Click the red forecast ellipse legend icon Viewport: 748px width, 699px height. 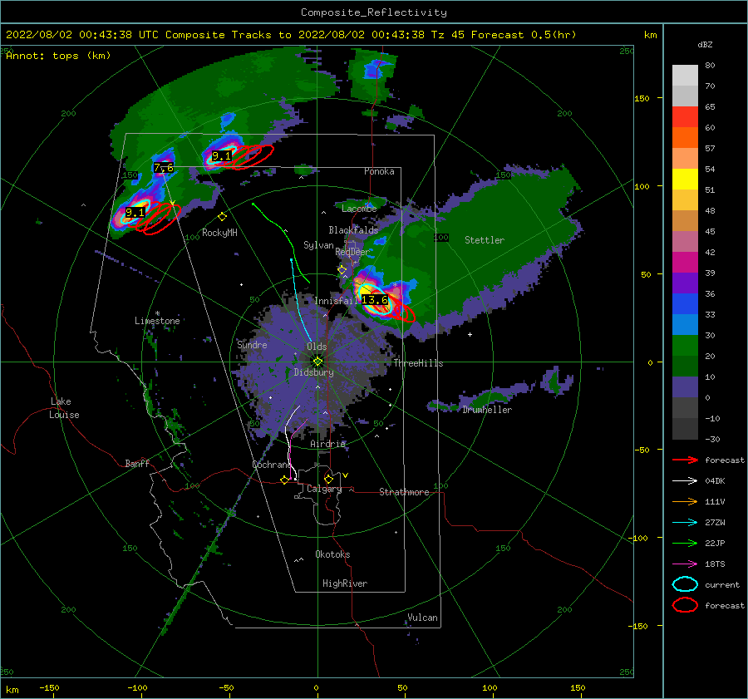click(x=685, y=605)
